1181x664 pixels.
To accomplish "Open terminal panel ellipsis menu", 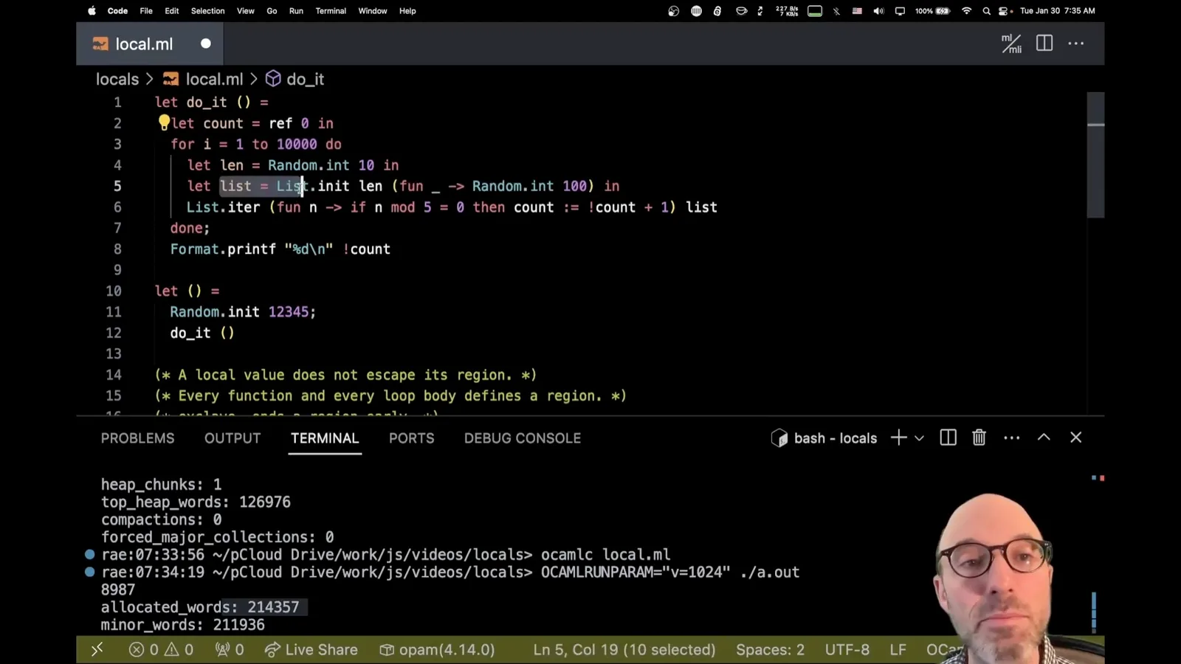I will click(1012, 438).
